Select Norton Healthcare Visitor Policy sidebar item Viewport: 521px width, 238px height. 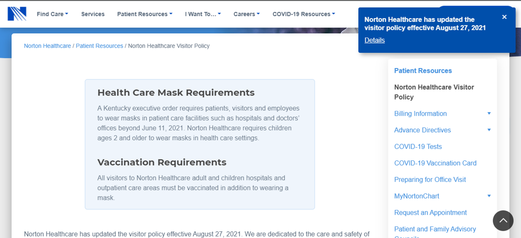(434, 92)
